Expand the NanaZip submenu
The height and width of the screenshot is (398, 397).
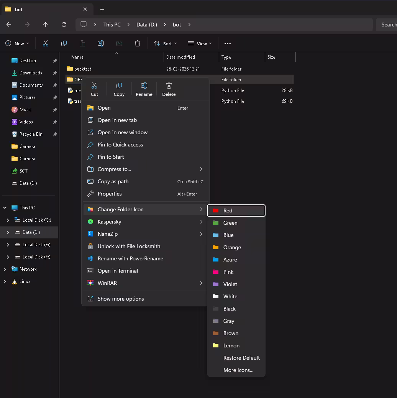(x=145, y=234)
